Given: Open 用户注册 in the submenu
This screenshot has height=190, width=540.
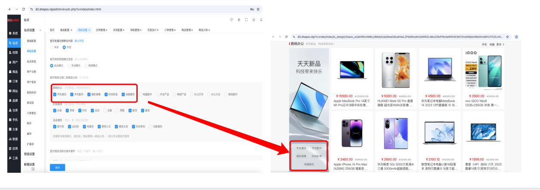Looking at the screenshot, I should (x=32, y=72).
